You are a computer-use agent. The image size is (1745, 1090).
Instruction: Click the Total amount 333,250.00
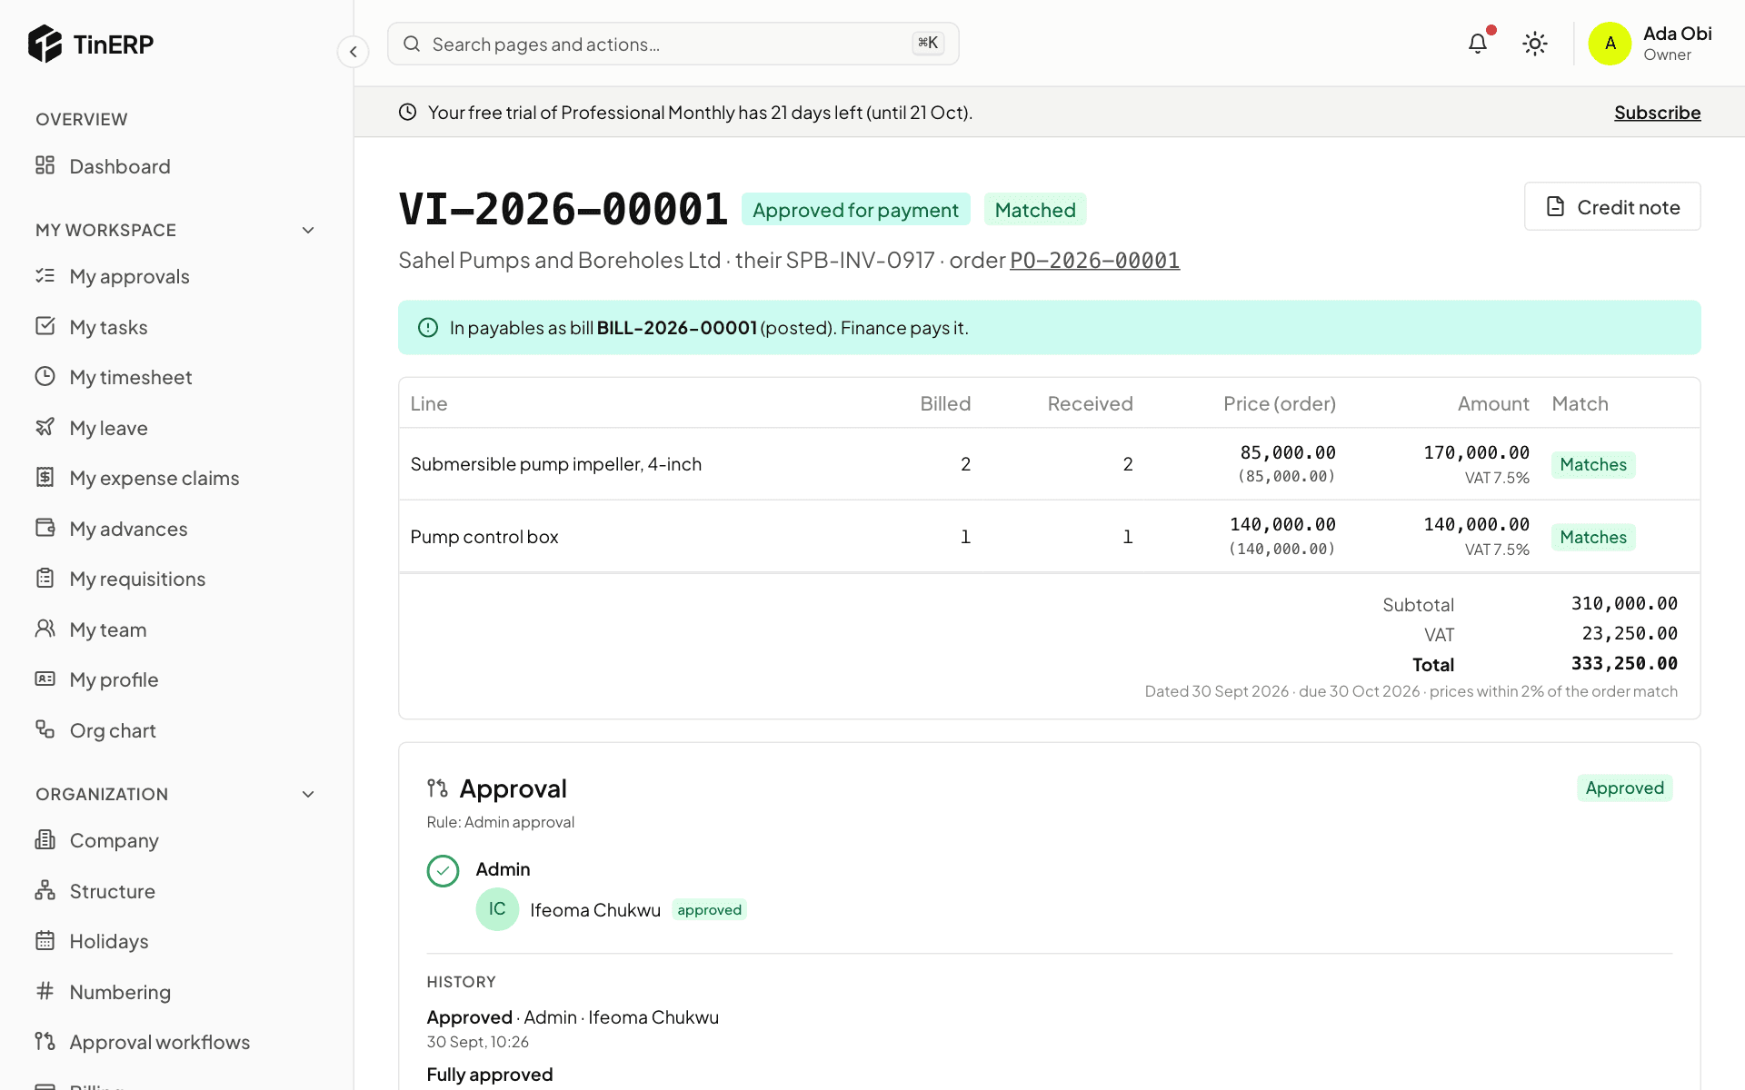pos(1624,664)
